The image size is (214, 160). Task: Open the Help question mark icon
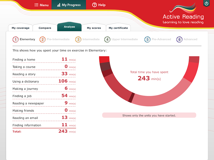click(94, 5)
